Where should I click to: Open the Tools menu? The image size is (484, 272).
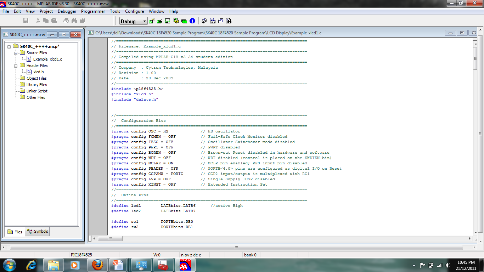[115, 11]
